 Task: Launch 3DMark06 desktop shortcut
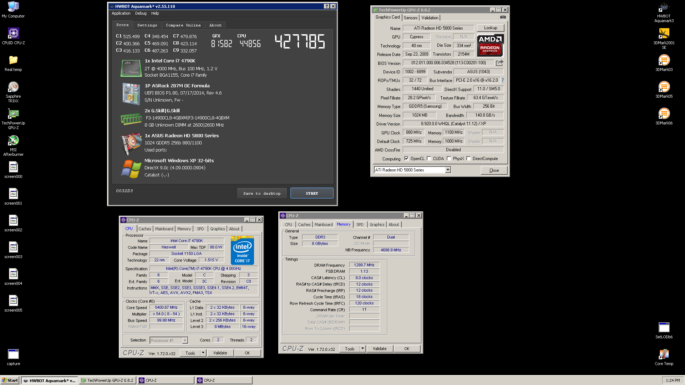point(664,117)
